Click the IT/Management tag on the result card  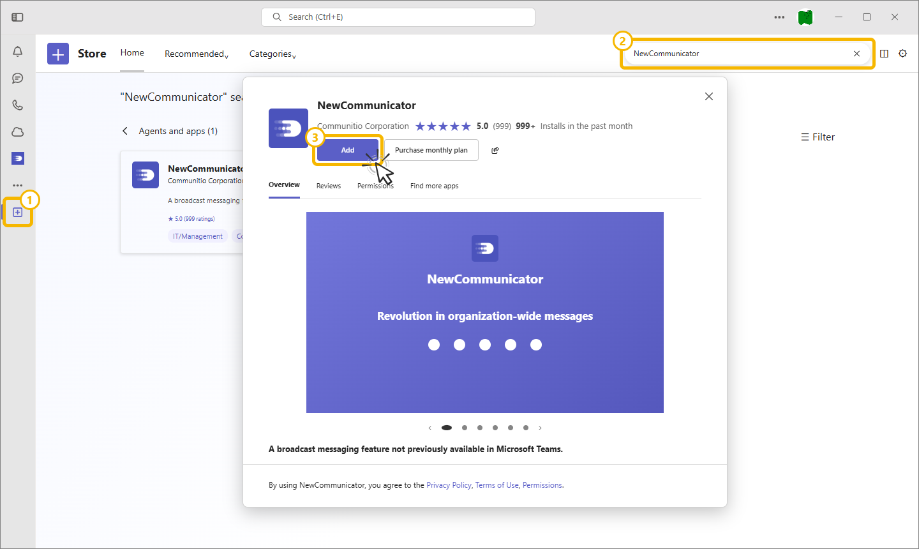[198, 236]
